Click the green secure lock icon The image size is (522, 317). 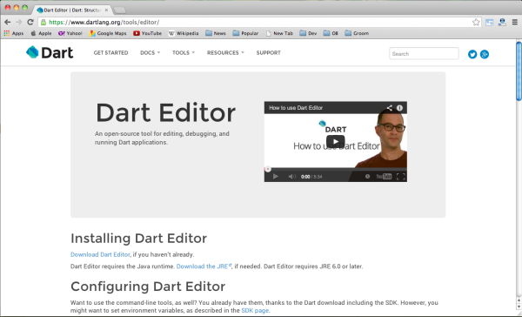43,23
